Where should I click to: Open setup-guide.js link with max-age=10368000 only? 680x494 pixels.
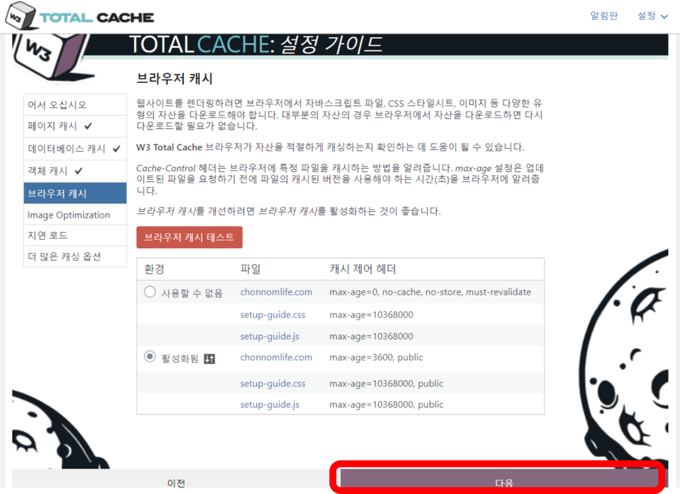coord(270,336)
